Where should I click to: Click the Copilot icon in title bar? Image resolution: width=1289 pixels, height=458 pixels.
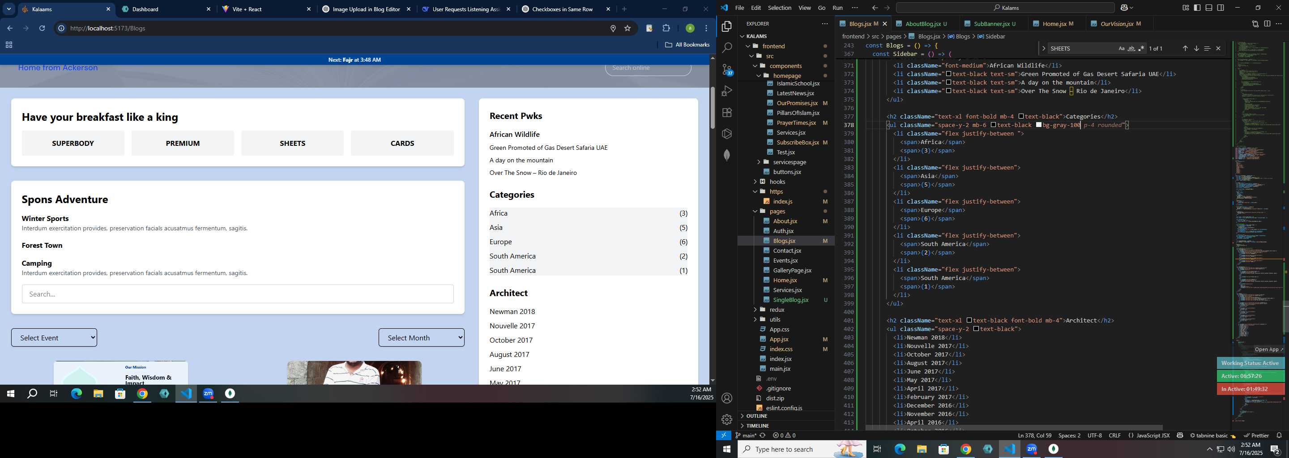click(1124, 8)
